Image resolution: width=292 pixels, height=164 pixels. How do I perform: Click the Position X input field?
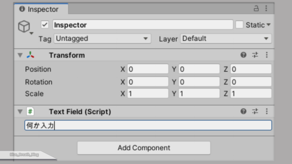tap(148, 69)
